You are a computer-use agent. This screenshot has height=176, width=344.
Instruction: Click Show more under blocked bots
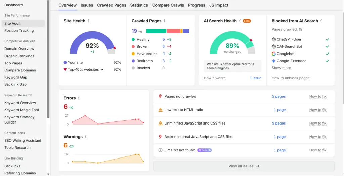[x=281, y=68]
